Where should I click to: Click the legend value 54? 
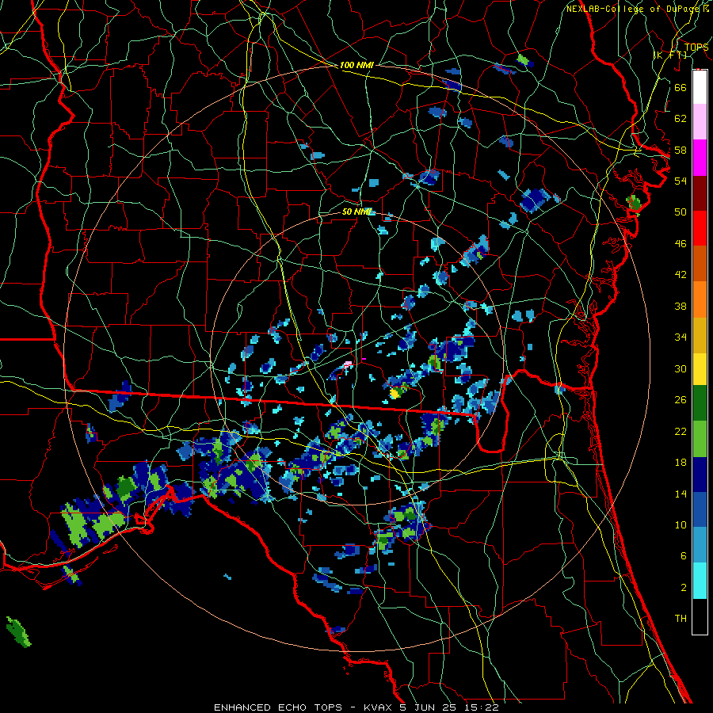[681, 181]
